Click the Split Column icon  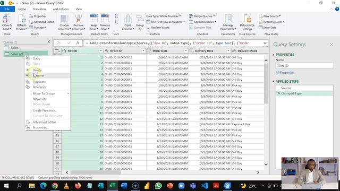127,19
